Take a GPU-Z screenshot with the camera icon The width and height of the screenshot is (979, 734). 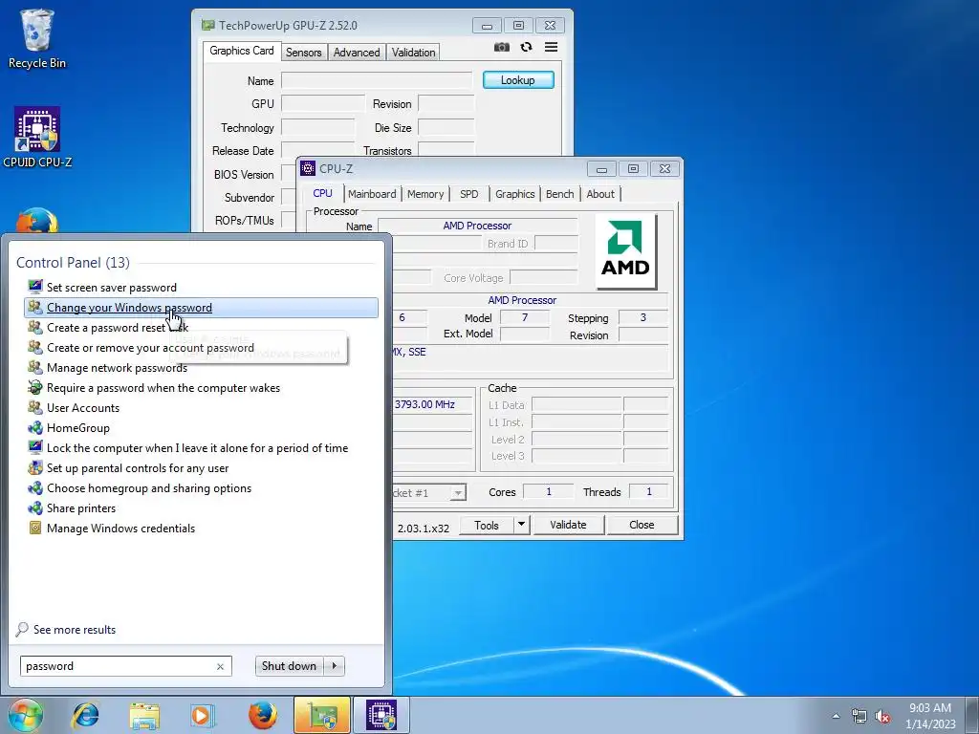pos(501,47)
